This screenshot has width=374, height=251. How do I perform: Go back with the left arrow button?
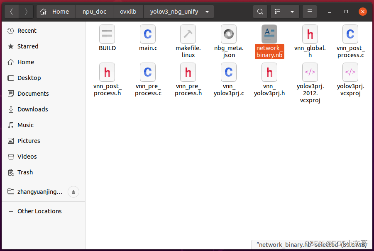[12, 12]
